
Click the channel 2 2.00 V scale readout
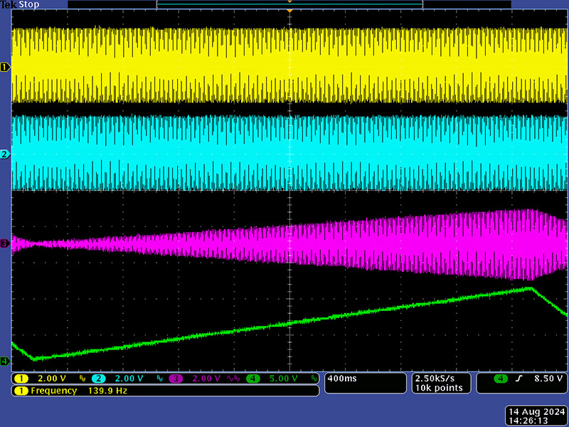click(x=129, y=379)
